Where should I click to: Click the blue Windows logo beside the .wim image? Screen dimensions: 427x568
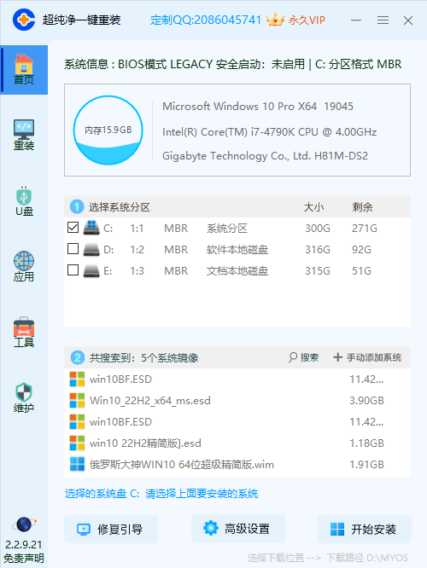click(77, 465)
